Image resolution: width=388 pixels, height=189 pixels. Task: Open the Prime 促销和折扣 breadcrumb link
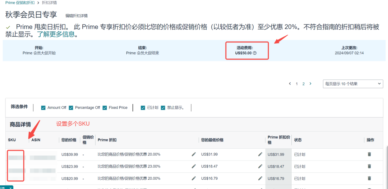[x=20, y=3]
